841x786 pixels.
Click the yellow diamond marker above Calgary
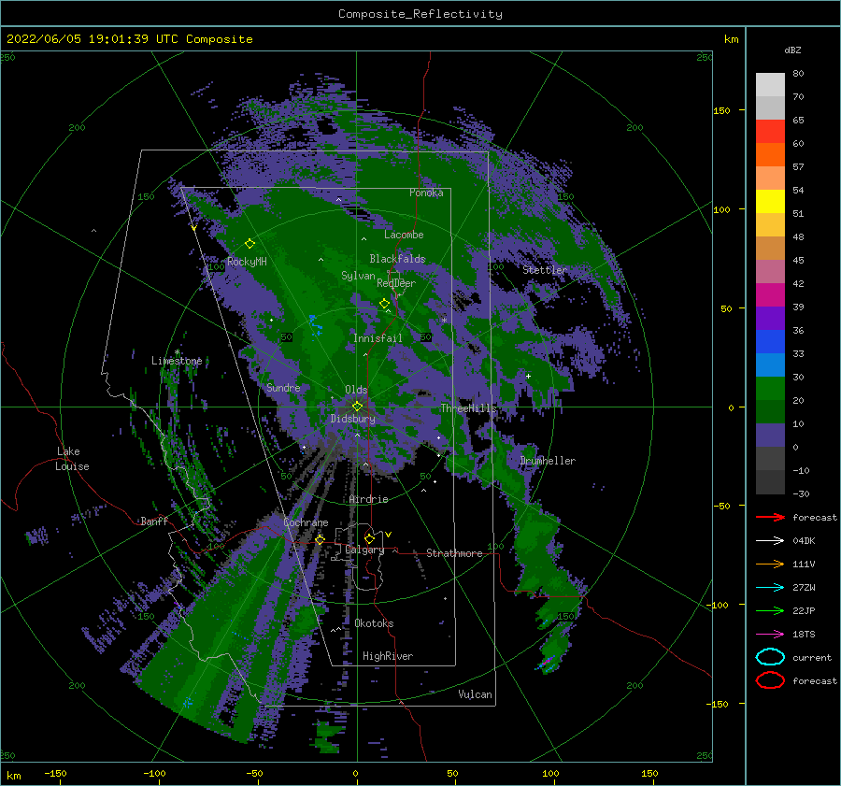point(369,538)
